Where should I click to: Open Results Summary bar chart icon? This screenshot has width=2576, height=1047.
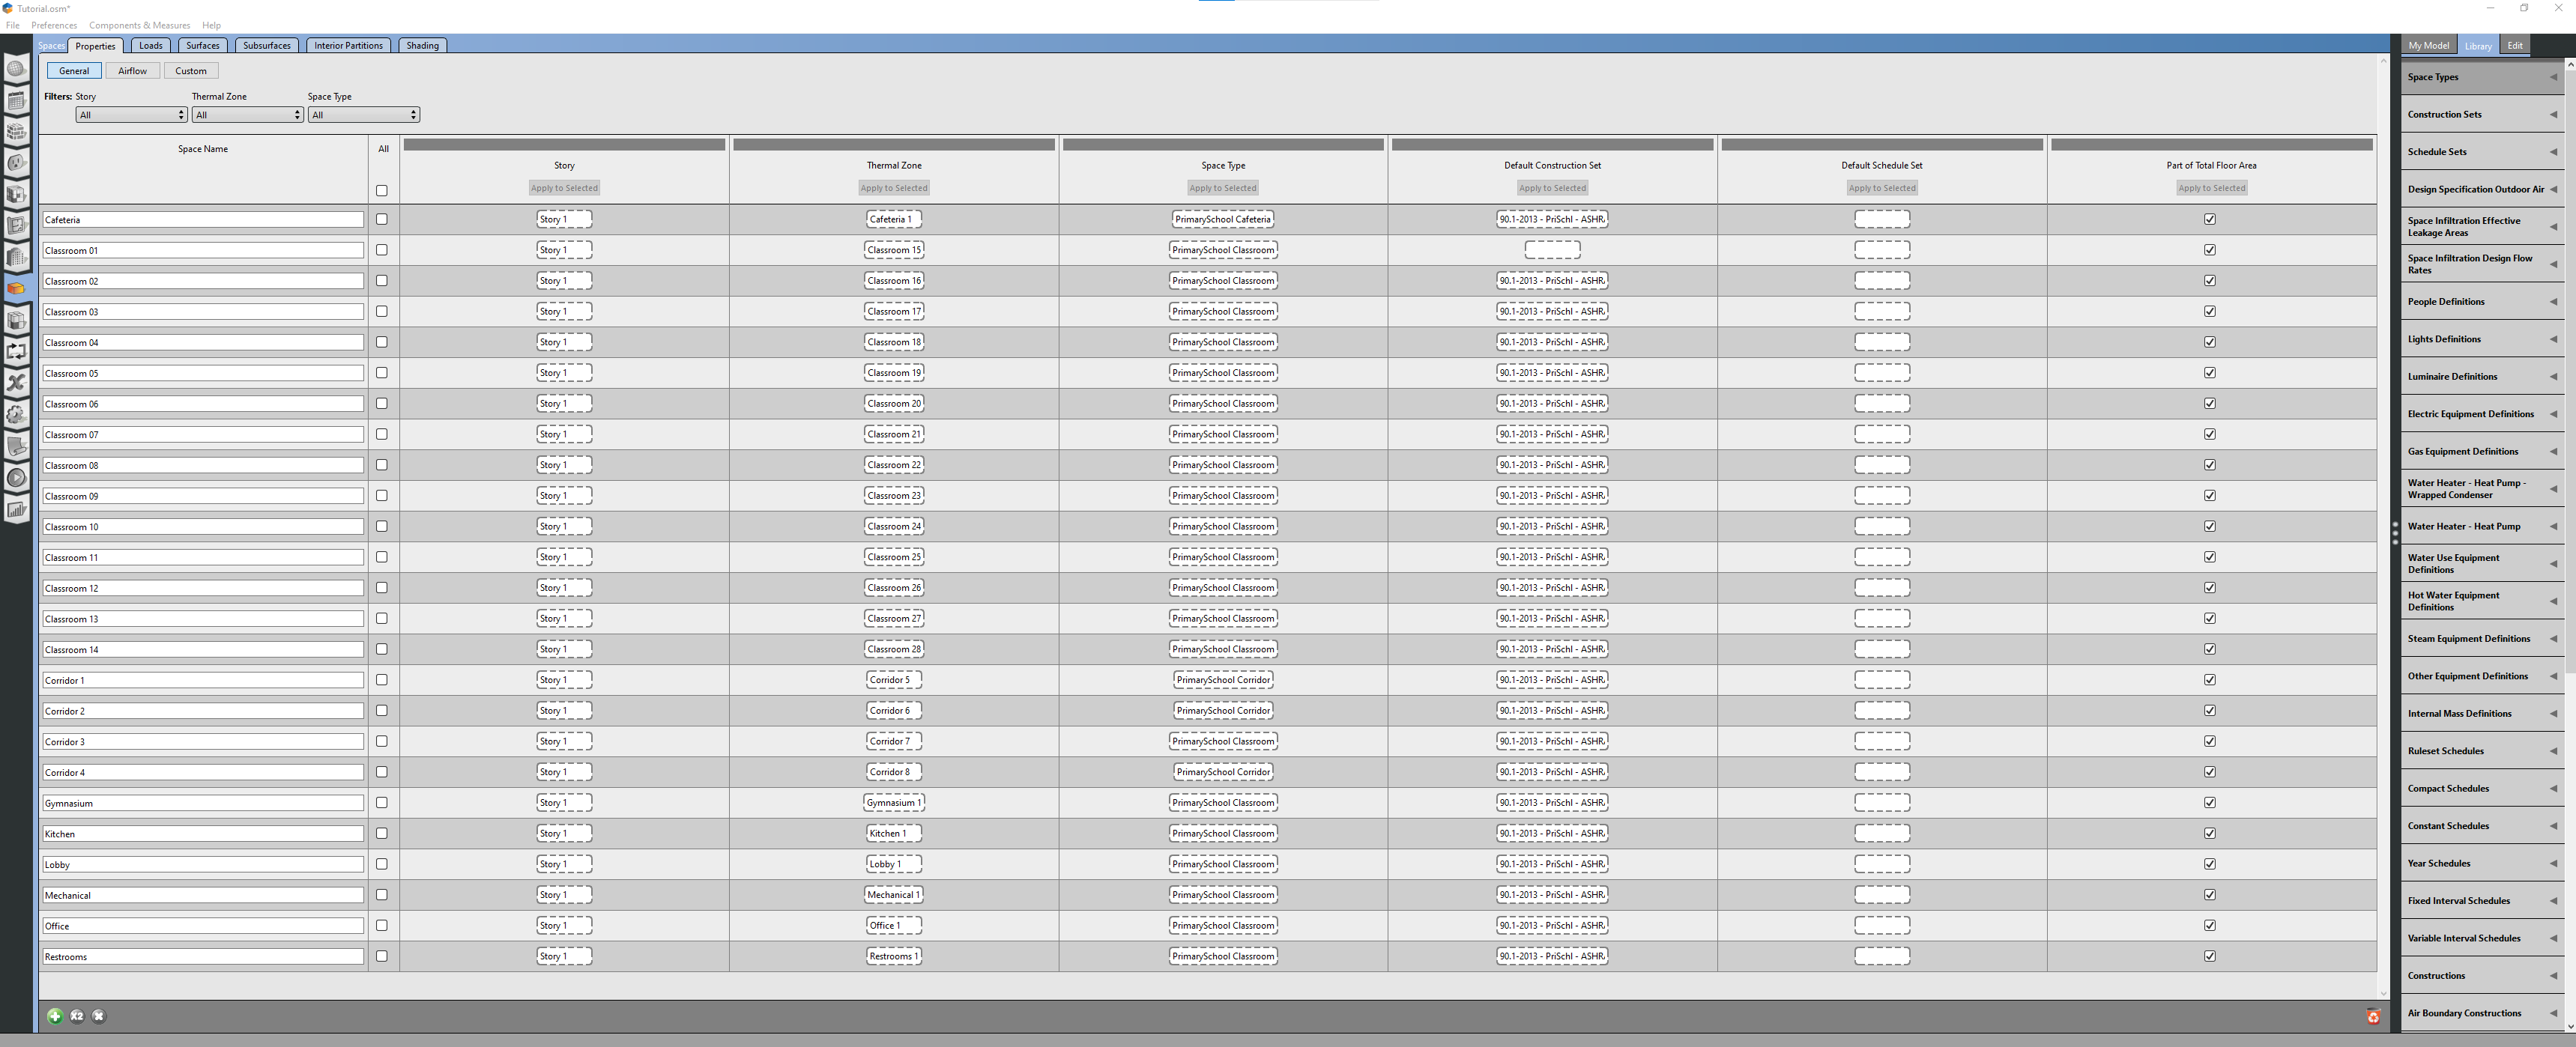pos(16,509)
